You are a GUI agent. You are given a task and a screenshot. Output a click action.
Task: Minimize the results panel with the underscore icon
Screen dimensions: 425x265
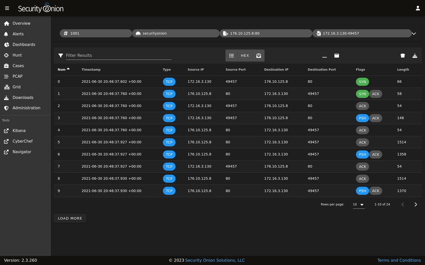[324, 55]
